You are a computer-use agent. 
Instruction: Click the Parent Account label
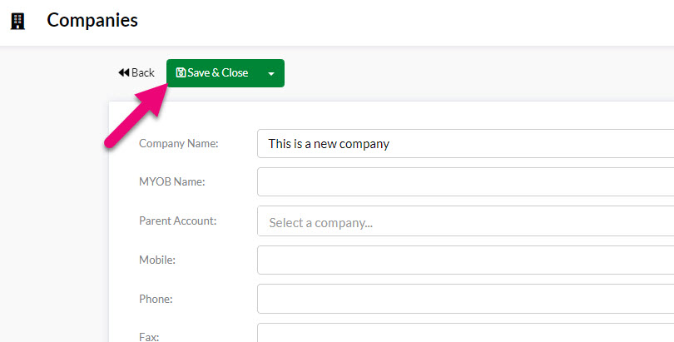pos(178,221)
